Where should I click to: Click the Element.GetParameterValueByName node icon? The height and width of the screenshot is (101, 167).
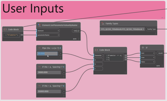(x=39, y=25)
